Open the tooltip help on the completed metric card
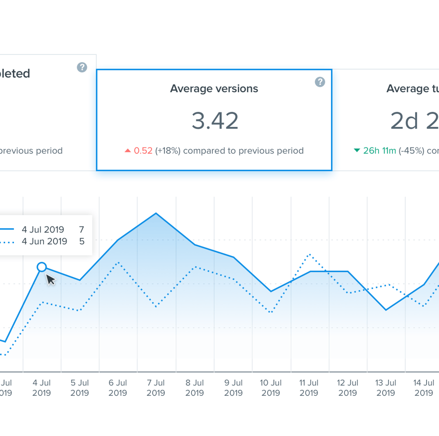439x436 pixels. pos(82,67)
